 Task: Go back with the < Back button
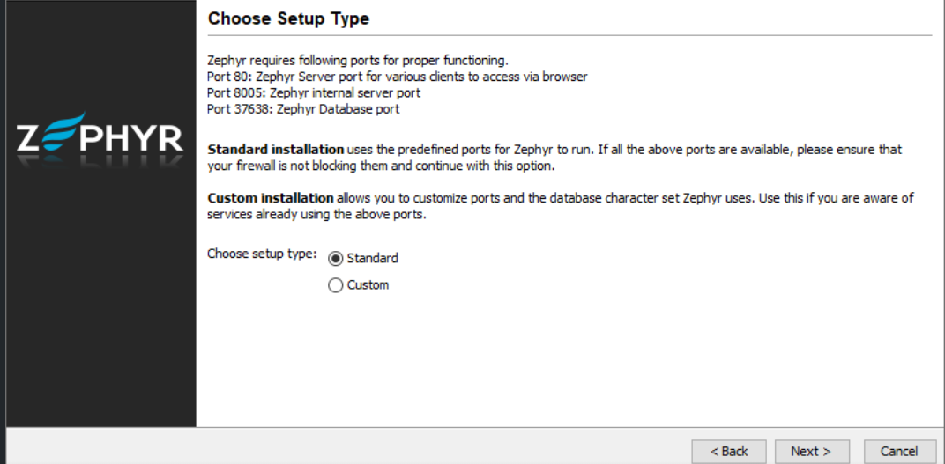729,452
